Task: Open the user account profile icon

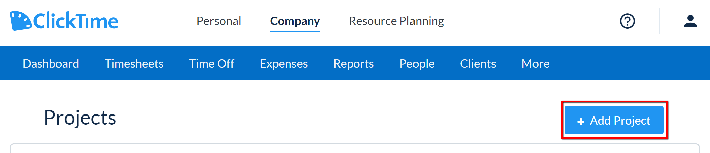Action: pyautogui.click(x=690, y=21)
